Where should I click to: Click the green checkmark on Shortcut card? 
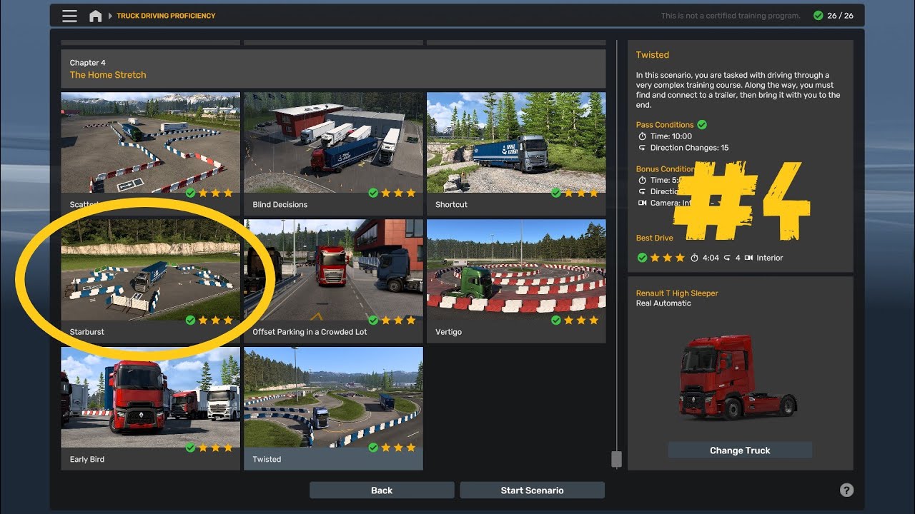click(556, 193)
